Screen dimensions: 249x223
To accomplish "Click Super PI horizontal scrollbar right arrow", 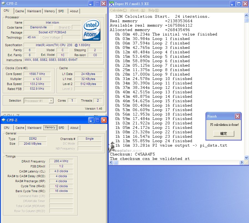I will (x=242, y=162).
